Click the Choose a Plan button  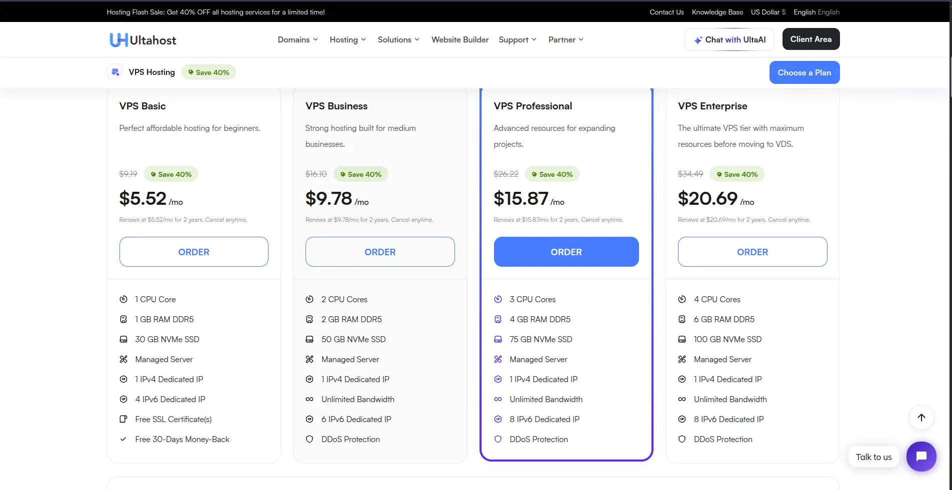[804, 72]
